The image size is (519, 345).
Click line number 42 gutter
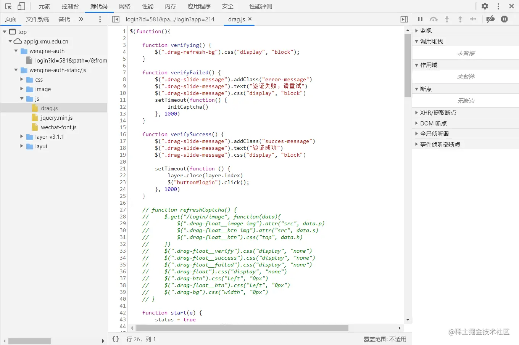(122, 313)
